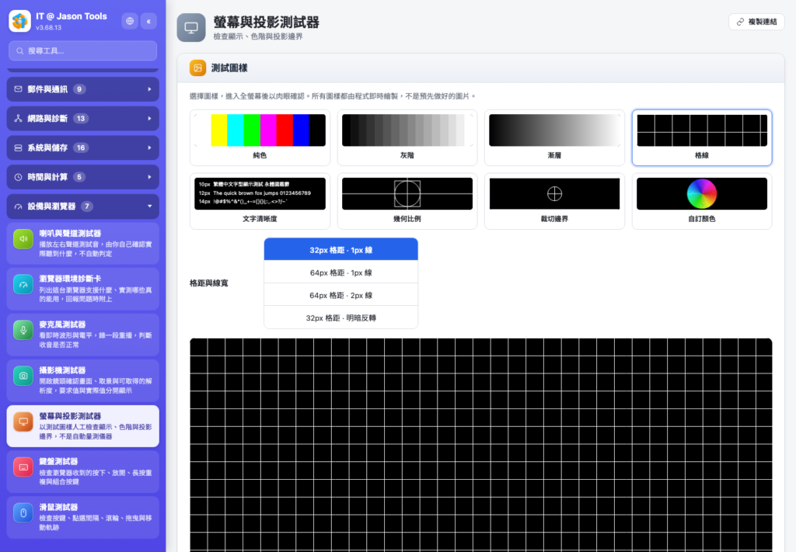Viewport: 796px width, 552px height.
Task: Click the network icon in 網路與診斷 category
Action: (19, 119)
